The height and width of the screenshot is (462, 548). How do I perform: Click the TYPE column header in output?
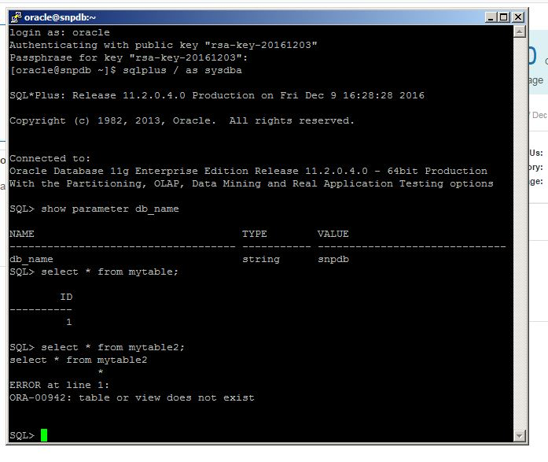(x=255, y=234)
